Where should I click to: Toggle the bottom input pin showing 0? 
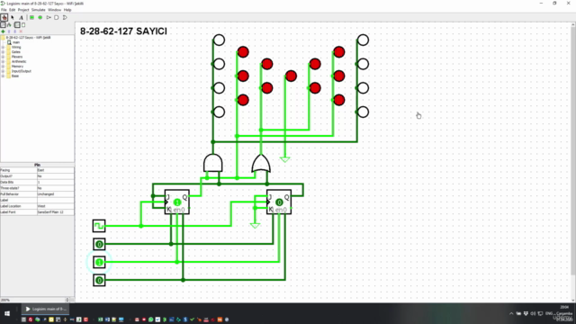point(99,280)
